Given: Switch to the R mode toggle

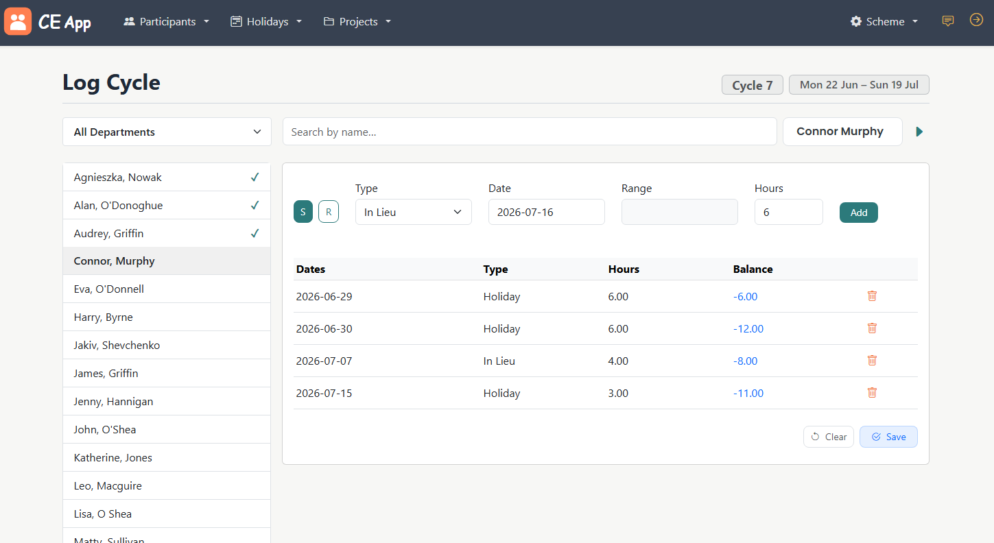Looking at the screenshot, I should click(329, 212).
